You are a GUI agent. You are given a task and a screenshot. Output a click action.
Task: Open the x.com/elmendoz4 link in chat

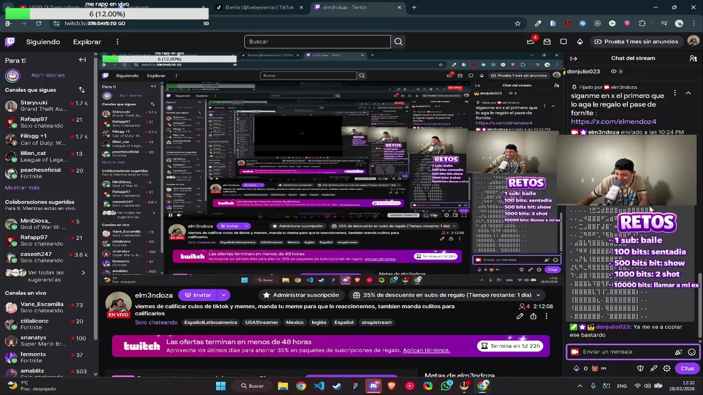point(613,122)
